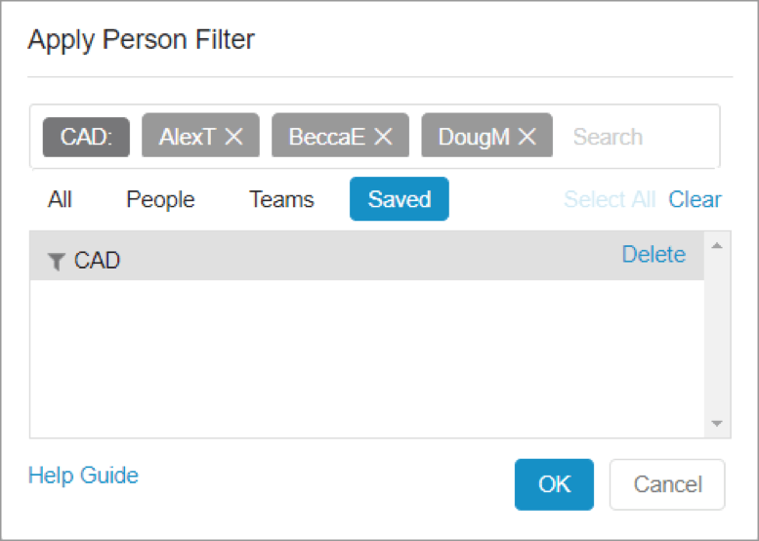Open the Teams tab
The width and height of the screenshot is (759, 541).
281,199
